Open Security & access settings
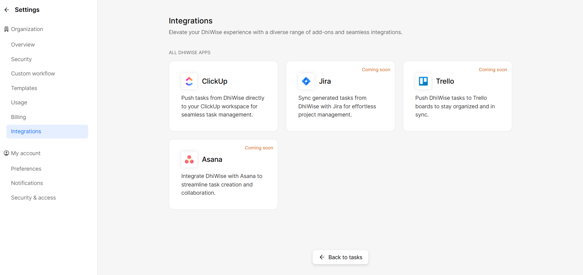The width and height of the screenshot is (583, 275). [34, 198]
